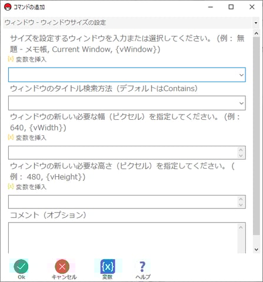Click the red app icon in title bar
Image resolution: width=263 pixels, height=282 pixels.
pos(8,7)
